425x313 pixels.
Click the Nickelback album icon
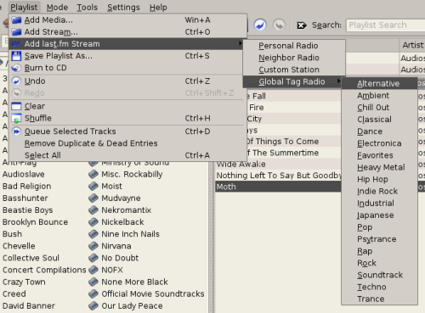(93, 222)
